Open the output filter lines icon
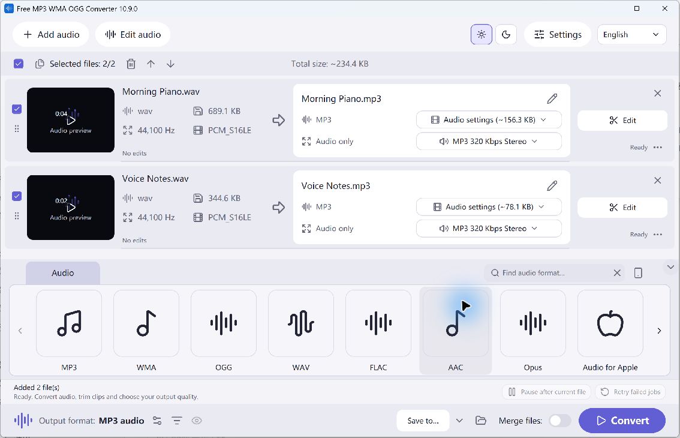 pyautogui.click(x=176, y=421)
